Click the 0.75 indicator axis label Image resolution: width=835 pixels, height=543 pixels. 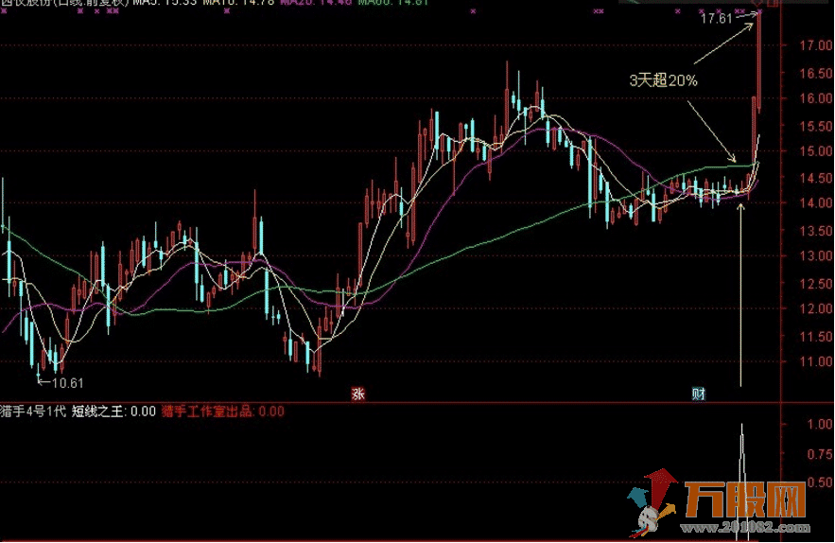[820, 454]
